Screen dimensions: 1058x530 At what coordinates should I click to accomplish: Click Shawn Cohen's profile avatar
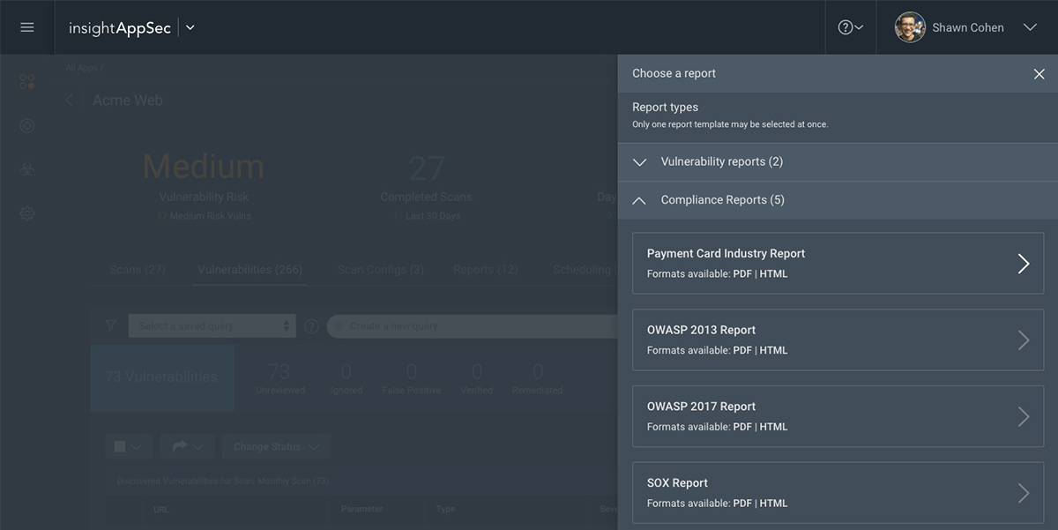point(910,27)
